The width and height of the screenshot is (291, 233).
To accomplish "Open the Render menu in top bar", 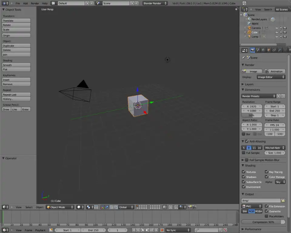I will (35, 3).
